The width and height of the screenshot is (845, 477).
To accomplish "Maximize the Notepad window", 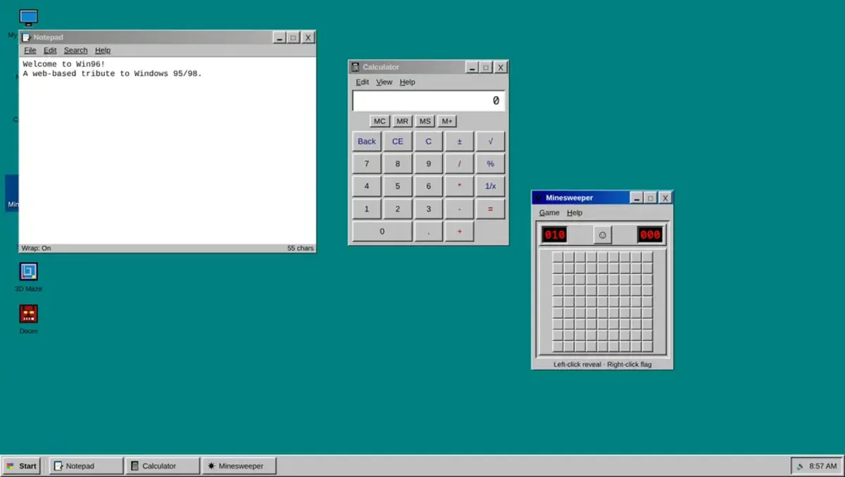I will (x=294, y=37).
